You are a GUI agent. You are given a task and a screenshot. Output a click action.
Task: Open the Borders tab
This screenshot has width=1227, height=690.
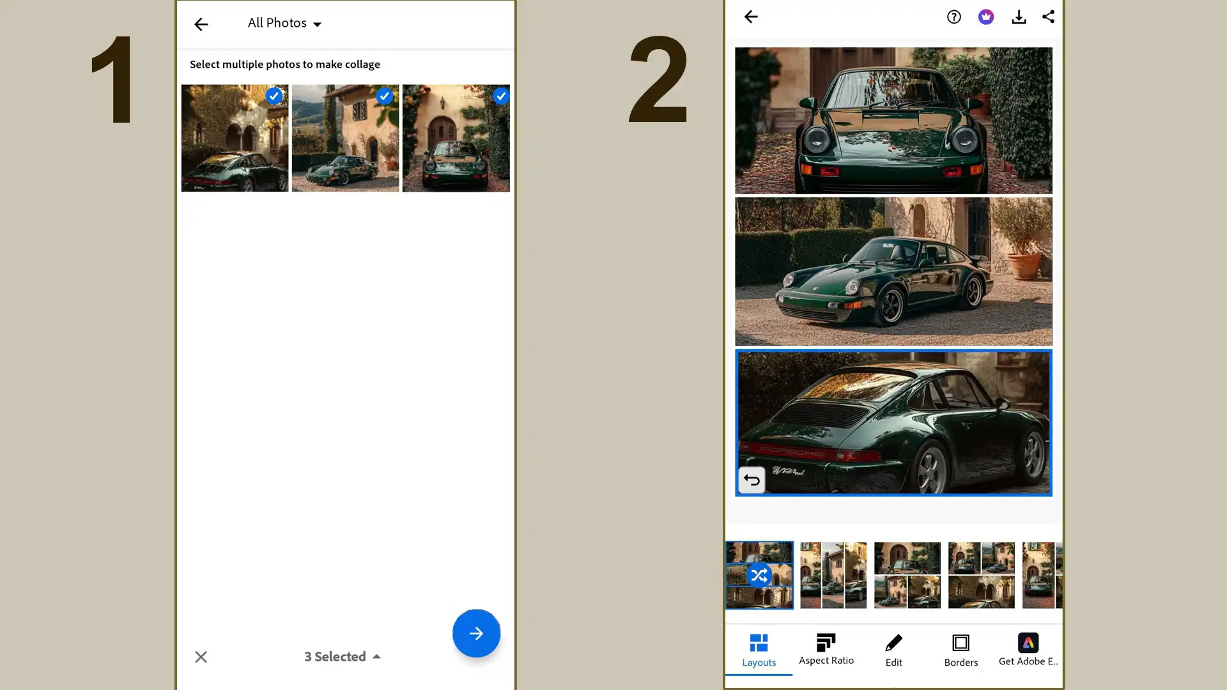click(961, 650)
